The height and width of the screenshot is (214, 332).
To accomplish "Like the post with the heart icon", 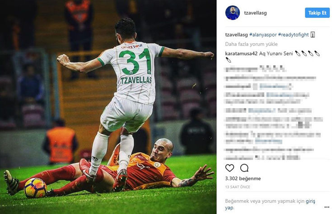I will point(229,168).
